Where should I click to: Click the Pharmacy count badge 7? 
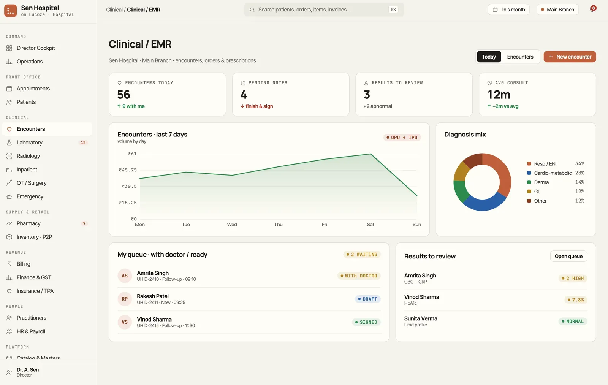coord(84,224)
